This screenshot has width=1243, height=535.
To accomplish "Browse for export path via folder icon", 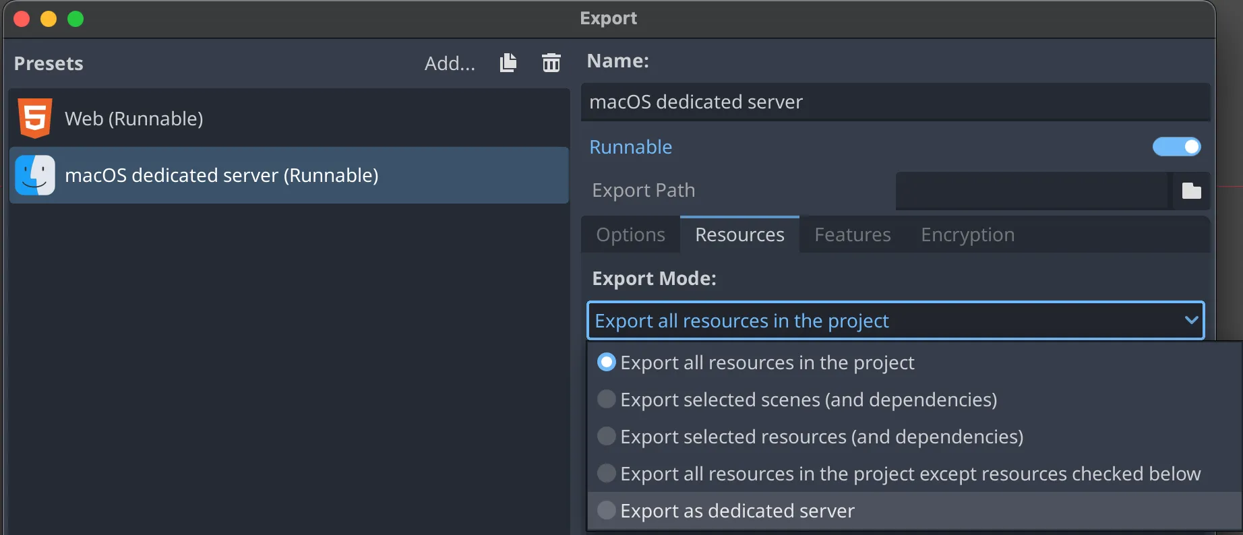I will 1192,191.
